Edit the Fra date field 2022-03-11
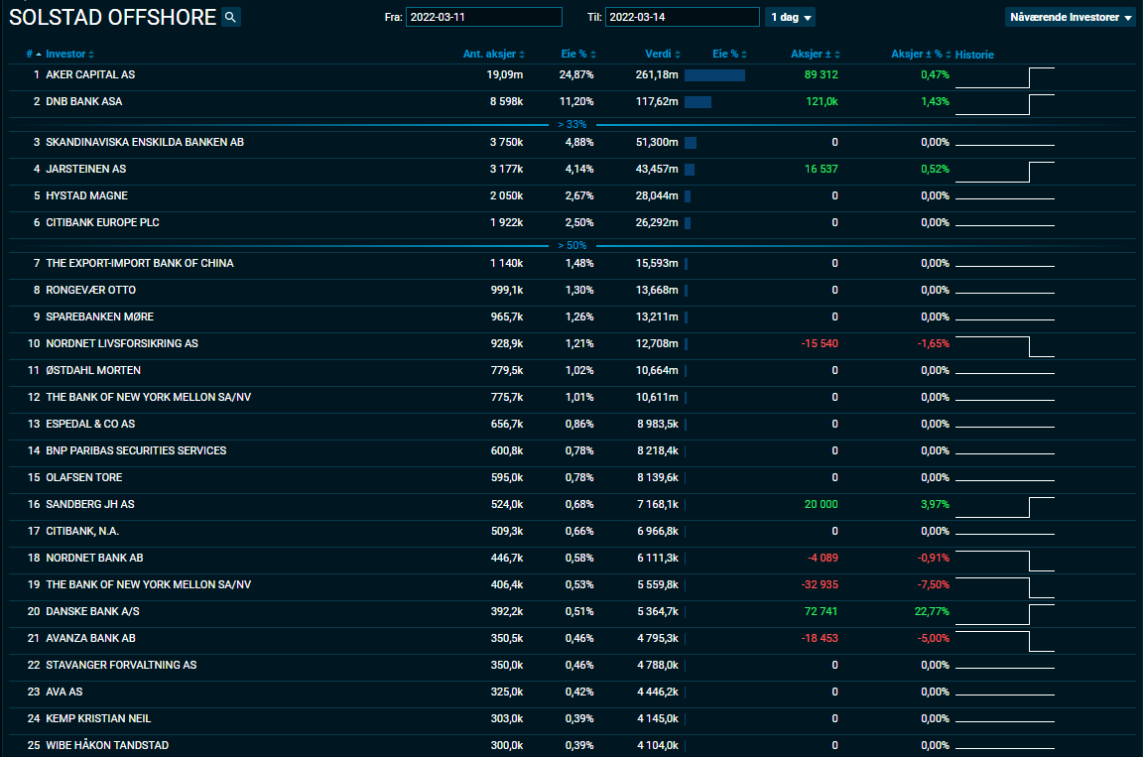The height and width of the screenshot is (757, 1143). click(484, 17)
